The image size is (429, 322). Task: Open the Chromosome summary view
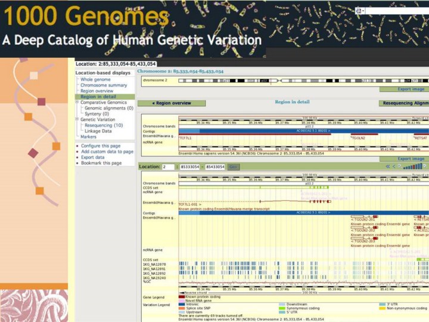104,85
